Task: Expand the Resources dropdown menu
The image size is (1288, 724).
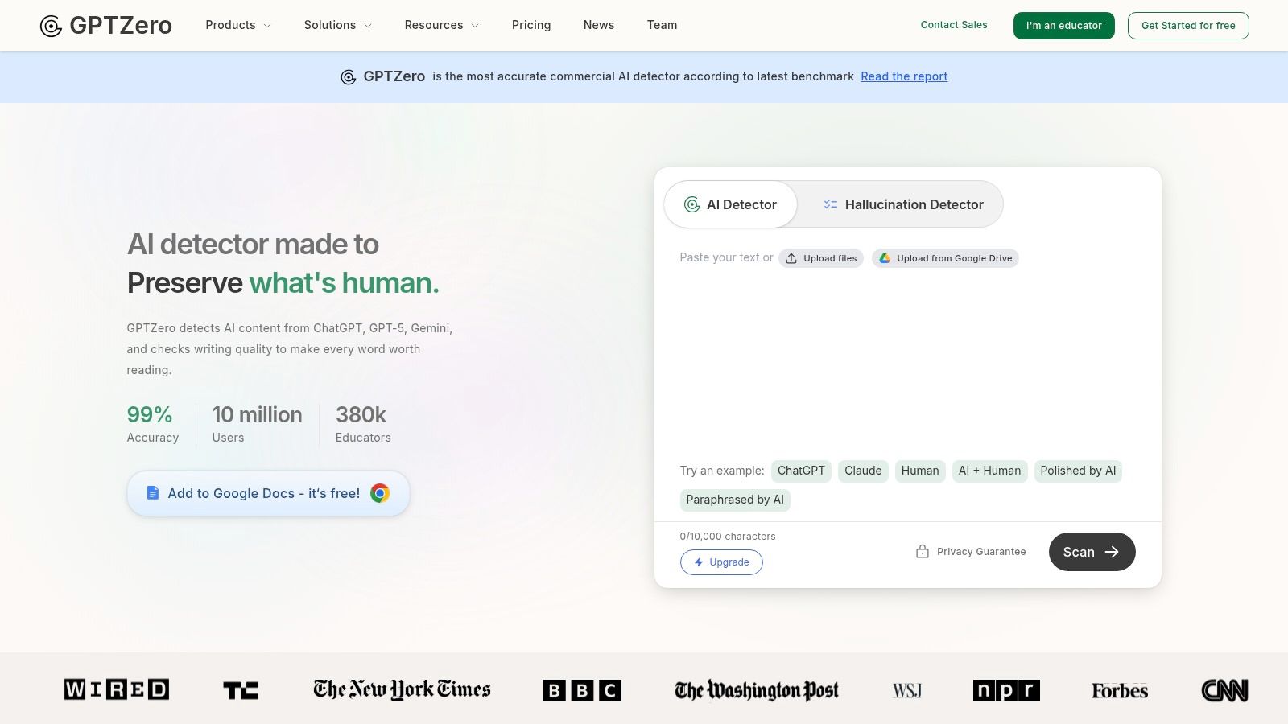Action: click(441, 25)
